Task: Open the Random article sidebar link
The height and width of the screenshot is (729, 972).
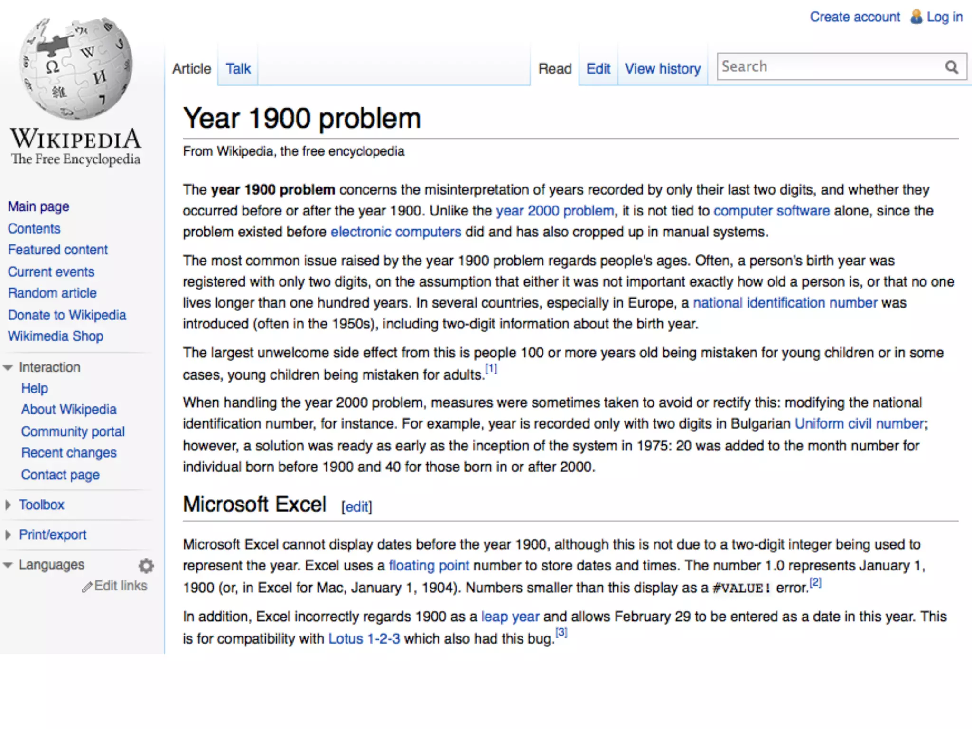Action: pyautogui.click(x=52, y=293)
